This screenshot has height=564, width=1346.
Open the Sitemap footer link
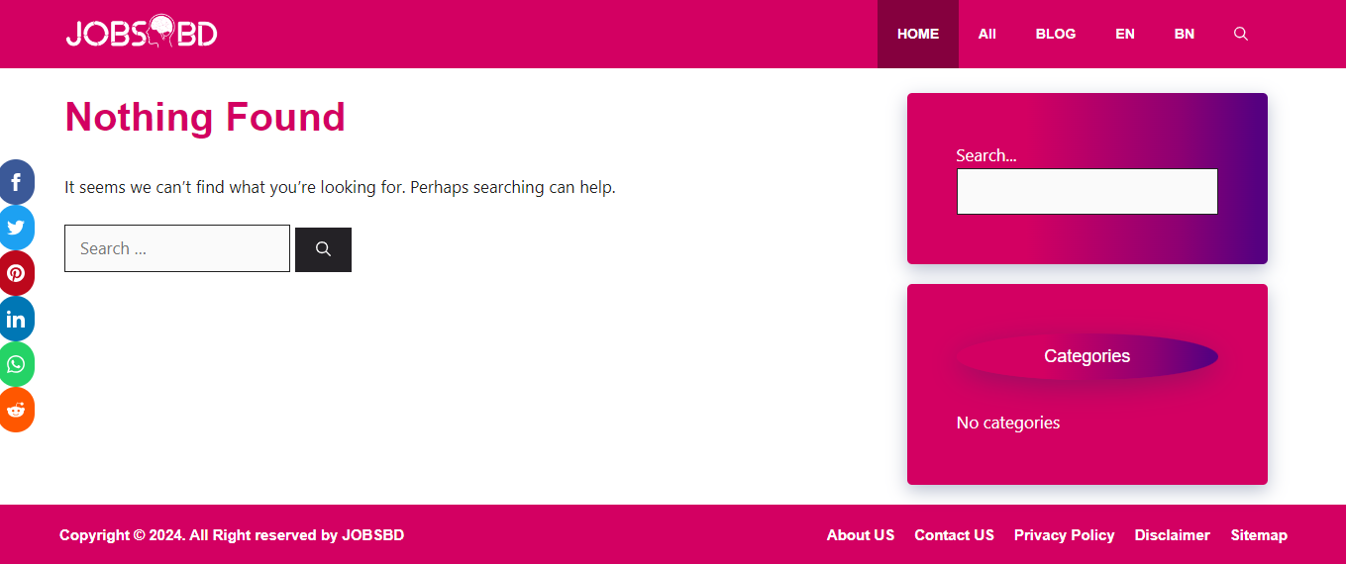click(1259, 535)
